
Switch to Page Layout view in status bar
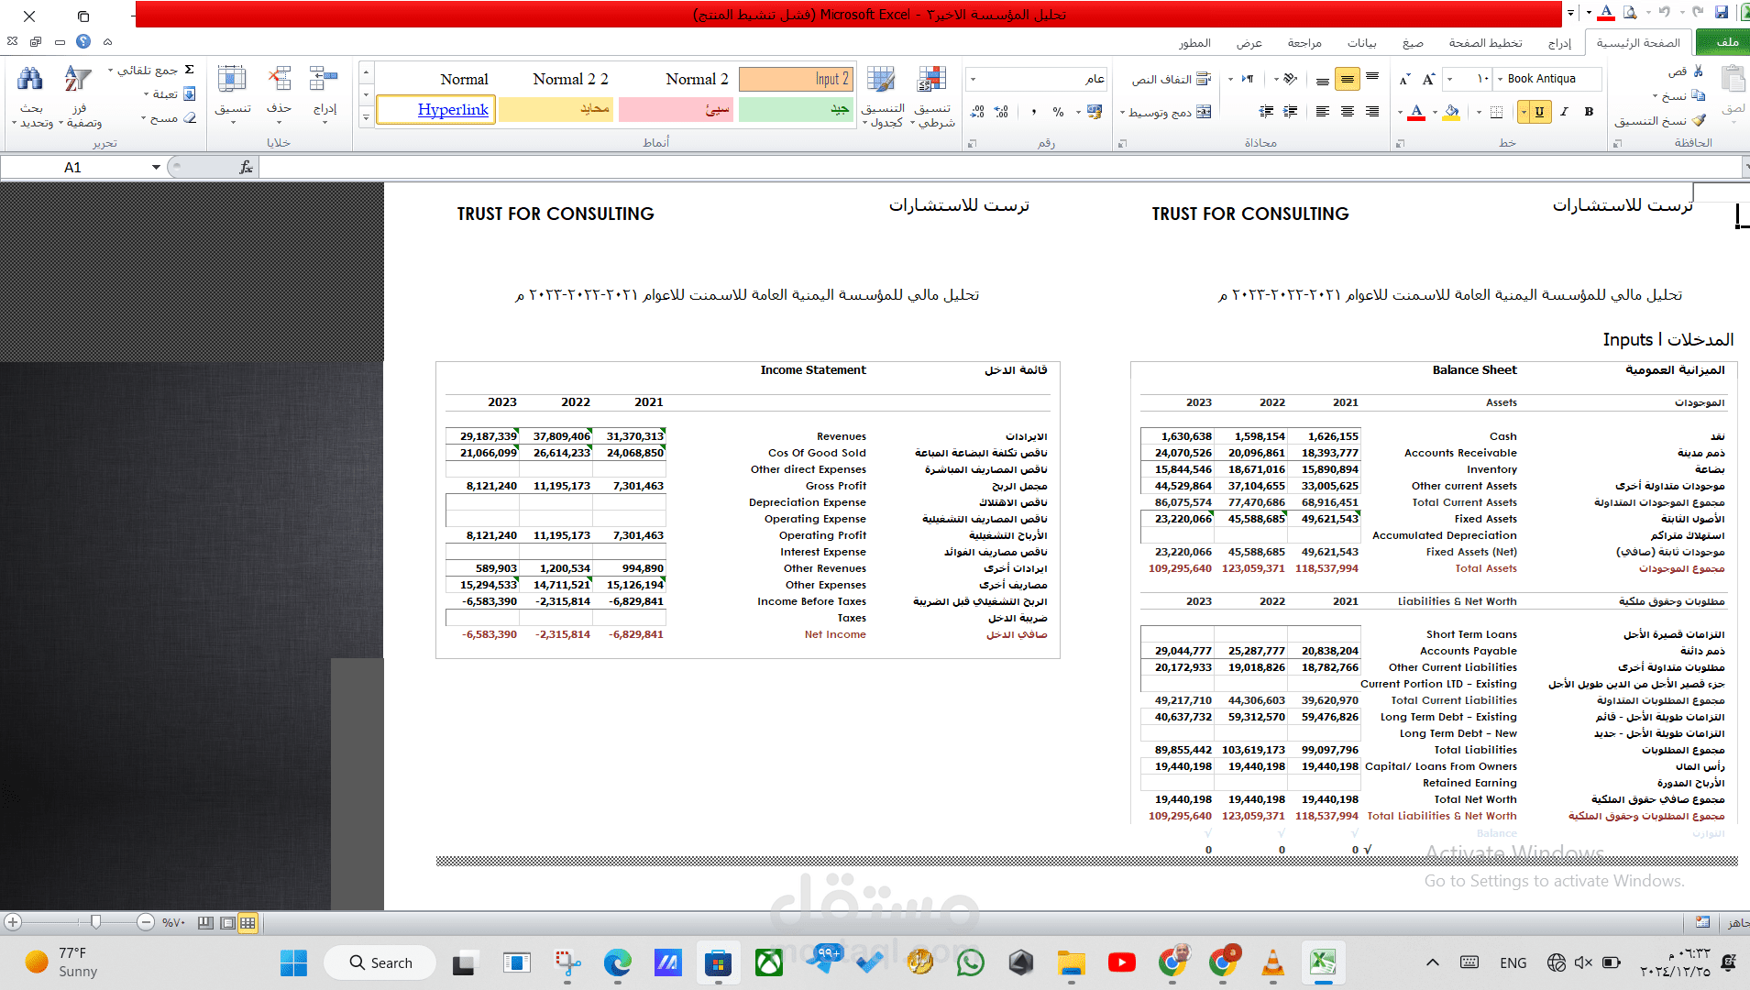(227, 923)
